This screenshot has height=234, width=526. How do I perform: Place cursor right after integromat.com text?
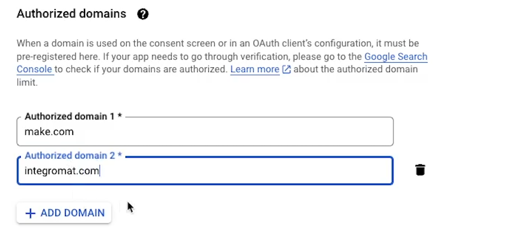click(x=100, y=171)
